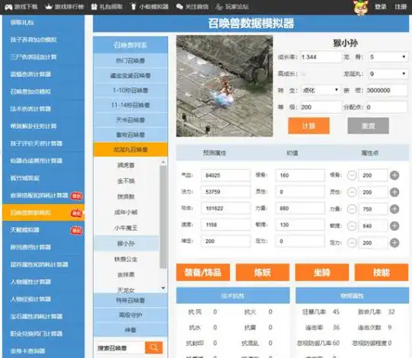Click the 亲密 field showing 3000000
Image resolution: width=412 pixels, height=358 pixels.
tap(387, 90)
